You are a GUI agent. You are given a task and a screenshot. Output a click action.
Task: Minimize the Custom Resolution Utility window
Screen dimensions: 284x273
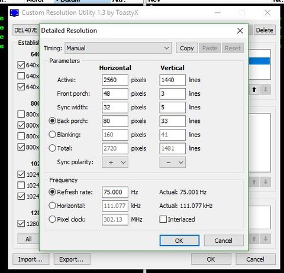click(218, 13)
